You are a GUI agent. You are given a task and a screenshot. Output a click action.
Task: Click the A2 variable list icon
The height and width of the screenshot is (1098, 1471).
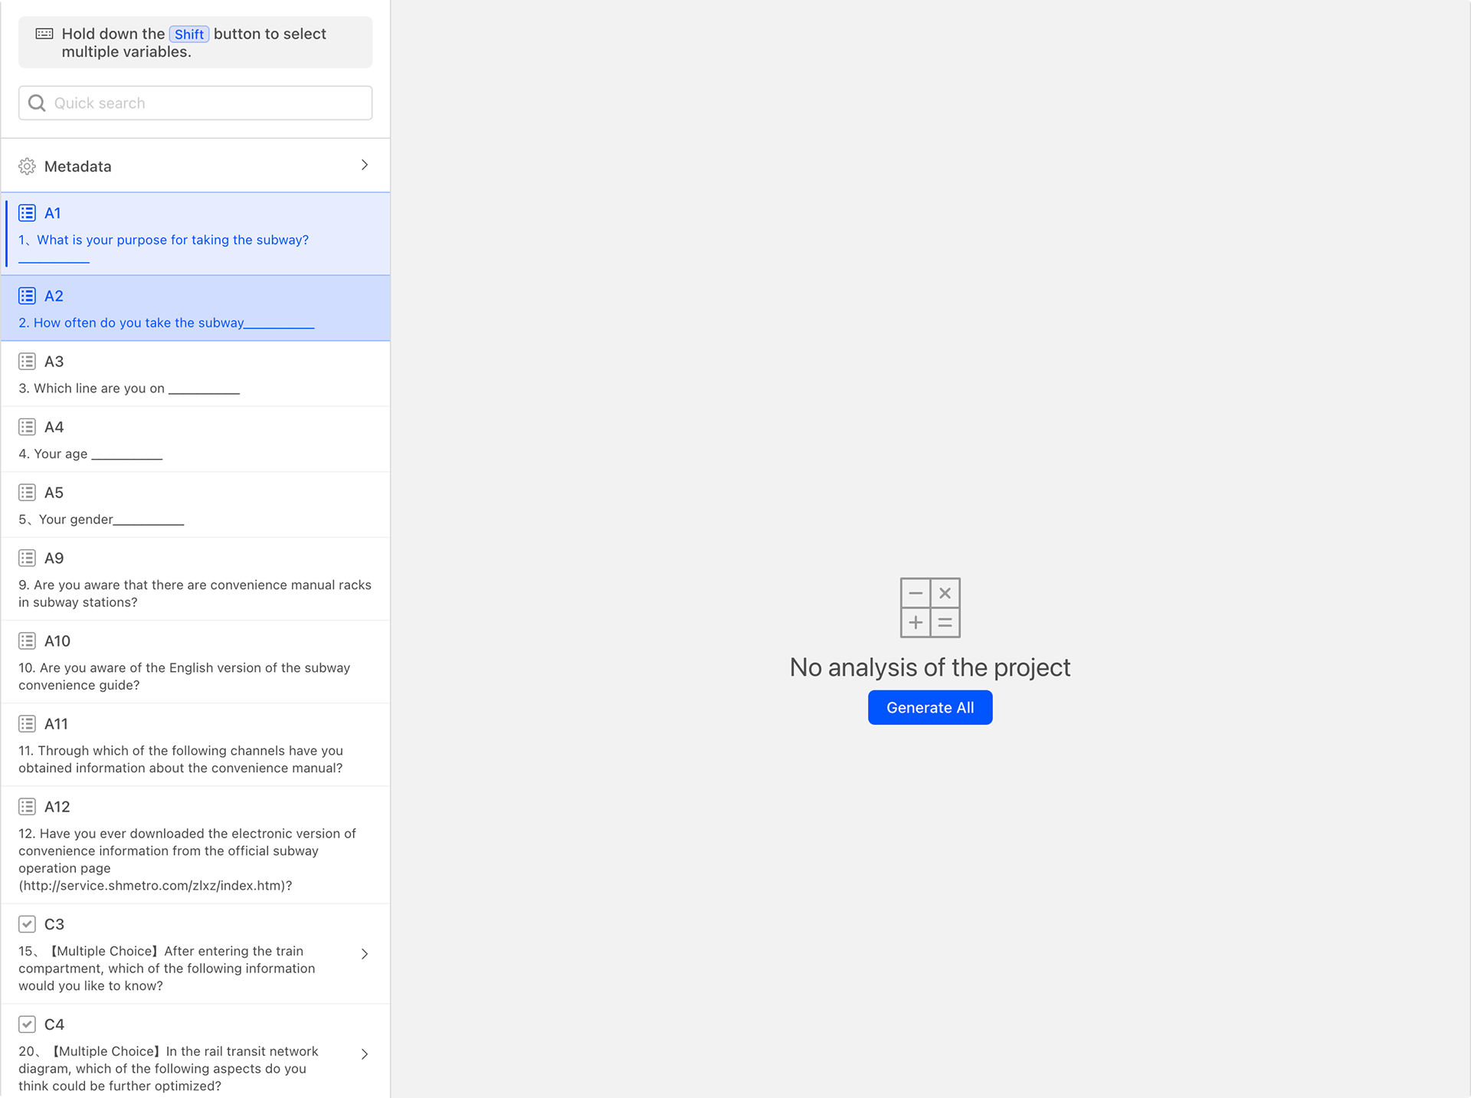coord(27,296)
